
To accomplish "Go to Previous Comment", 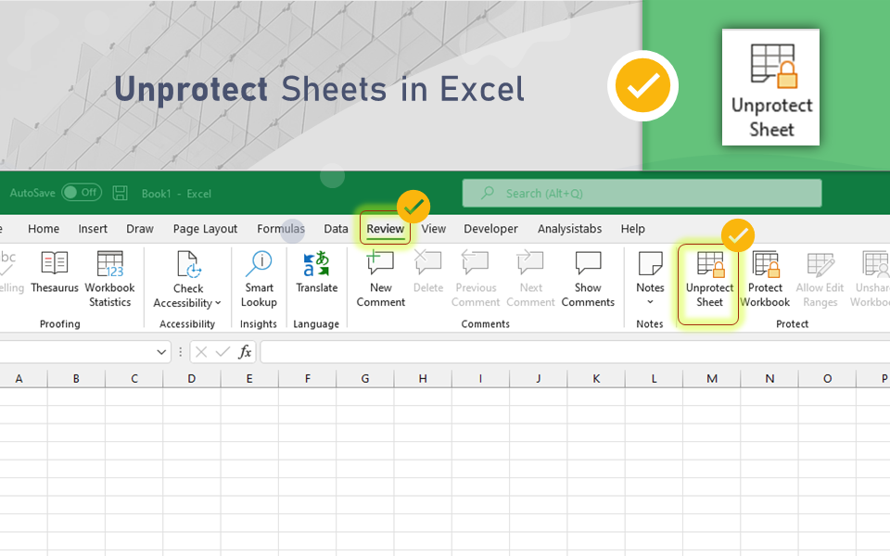I will click(476, 279).
